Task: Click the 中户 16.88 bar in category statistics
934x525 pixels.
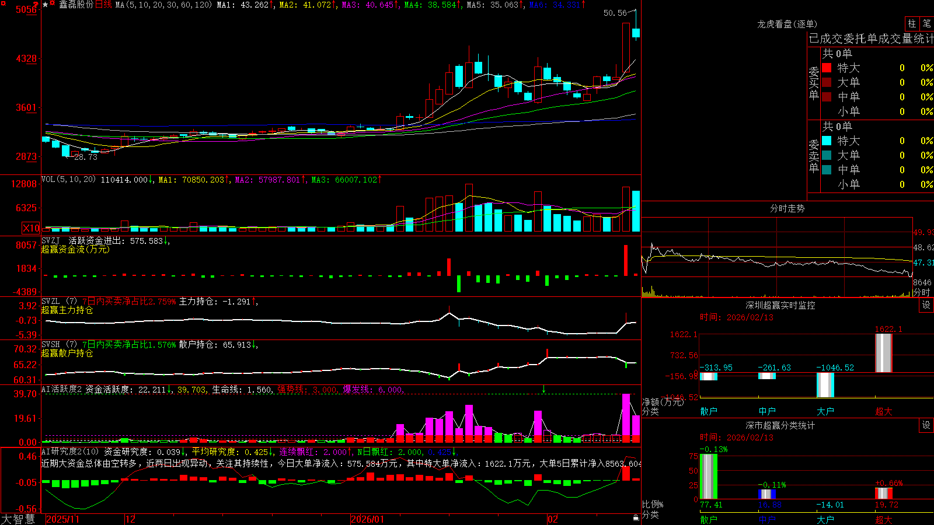Action: [767, 494]
